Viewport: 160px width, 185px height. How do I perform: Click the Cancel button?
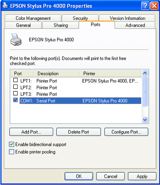click(110, 176)
